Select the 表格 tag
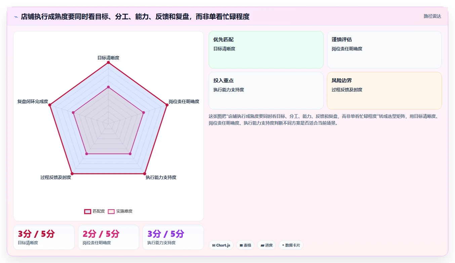 [x=245, y=245]
